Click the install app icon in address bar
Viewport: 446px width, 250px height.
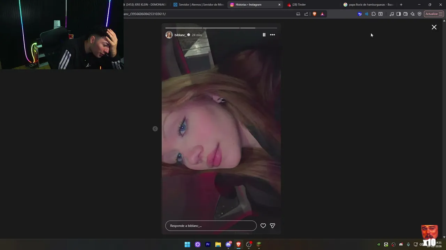[298, 14]
